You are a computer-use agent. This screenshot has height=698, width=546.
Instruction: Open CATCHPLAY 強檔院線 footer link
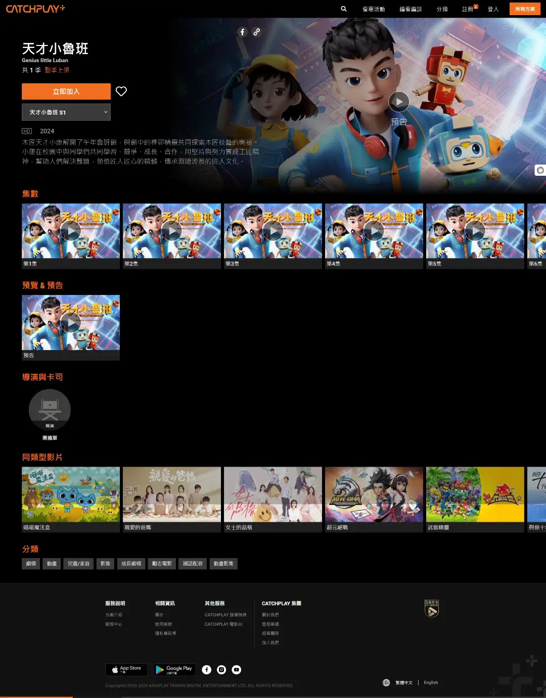pyautogui.click(x=225, y=615)
